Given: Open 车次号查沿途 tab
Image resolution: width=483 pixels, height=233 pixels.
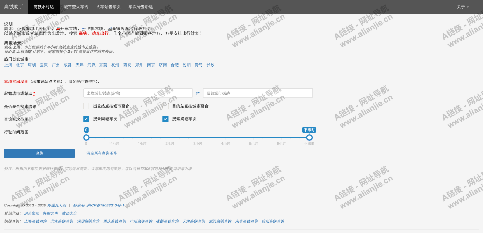Looking at the screenshot, I should [141, 7].
